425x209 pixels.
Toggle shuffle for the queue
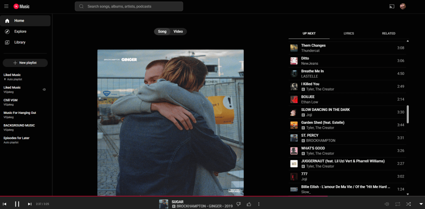click(408, 204)
